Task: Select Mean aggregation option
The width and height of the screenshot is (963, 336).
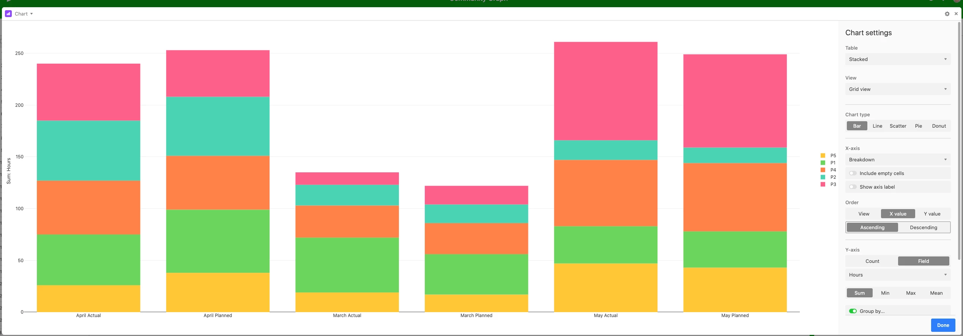Action: point(936,293)
